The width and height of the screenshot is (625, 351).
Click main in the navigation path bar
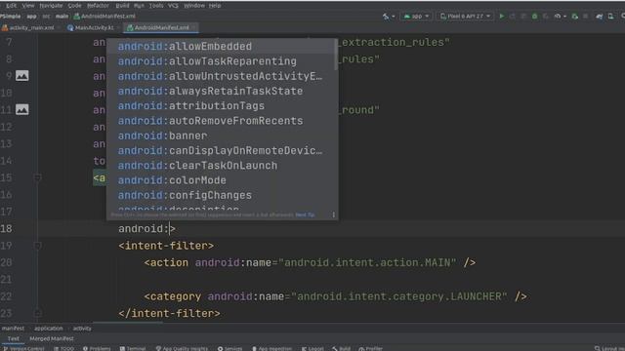(x=62, y=17)
